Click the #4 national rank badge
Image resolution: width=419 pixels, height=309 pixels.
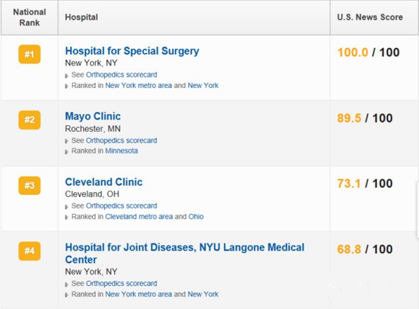point(29,251)
